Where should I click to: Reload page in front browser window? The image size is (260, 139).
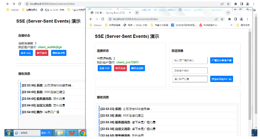(103, 19)
